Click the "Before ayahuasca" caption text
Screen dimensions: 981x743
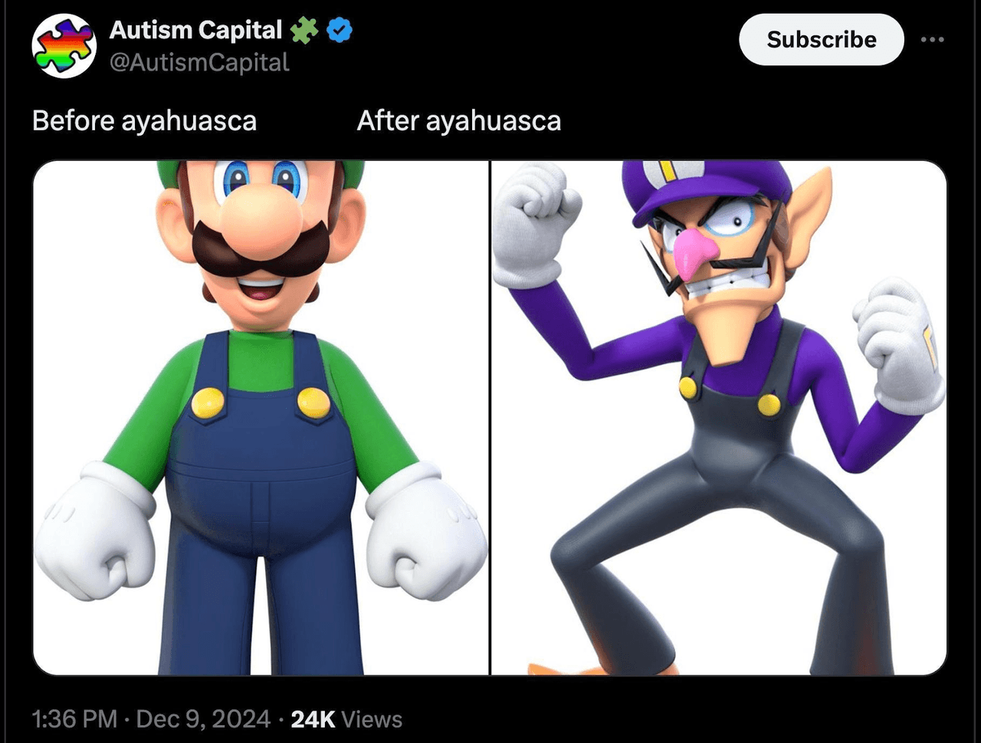[x=144, y=121]
